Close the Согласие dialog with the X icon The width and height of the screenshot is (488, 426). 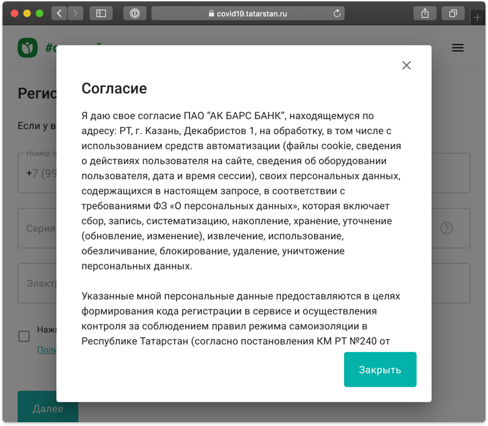[x=406, y=65]
